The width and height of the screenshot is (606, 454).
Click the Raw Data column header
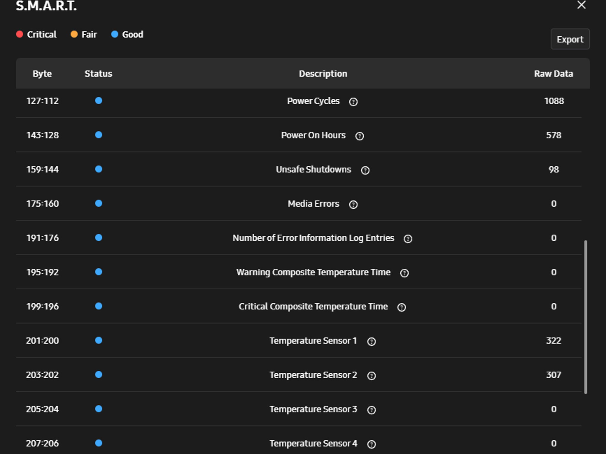pos(553,74)
